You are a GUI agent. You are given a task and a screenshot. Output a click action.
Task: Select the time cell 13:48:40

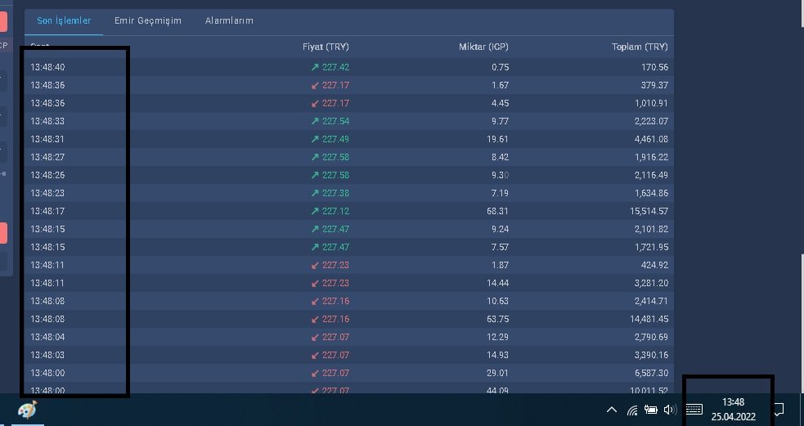(x=47, y=67)
